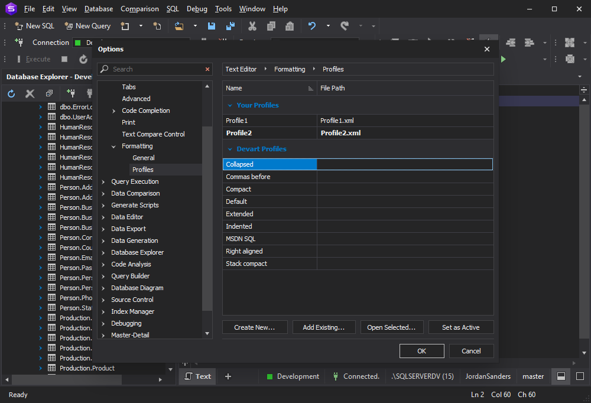Screen dimensions: 591x403
Task: Clear the Options search with red X
Action: click(207, 69)
